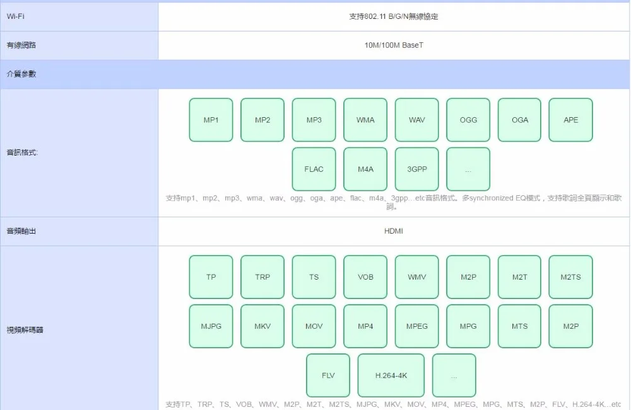Screen dimensions: 631x410
Task: Click the MKV format tile
Action: (262, 326)
